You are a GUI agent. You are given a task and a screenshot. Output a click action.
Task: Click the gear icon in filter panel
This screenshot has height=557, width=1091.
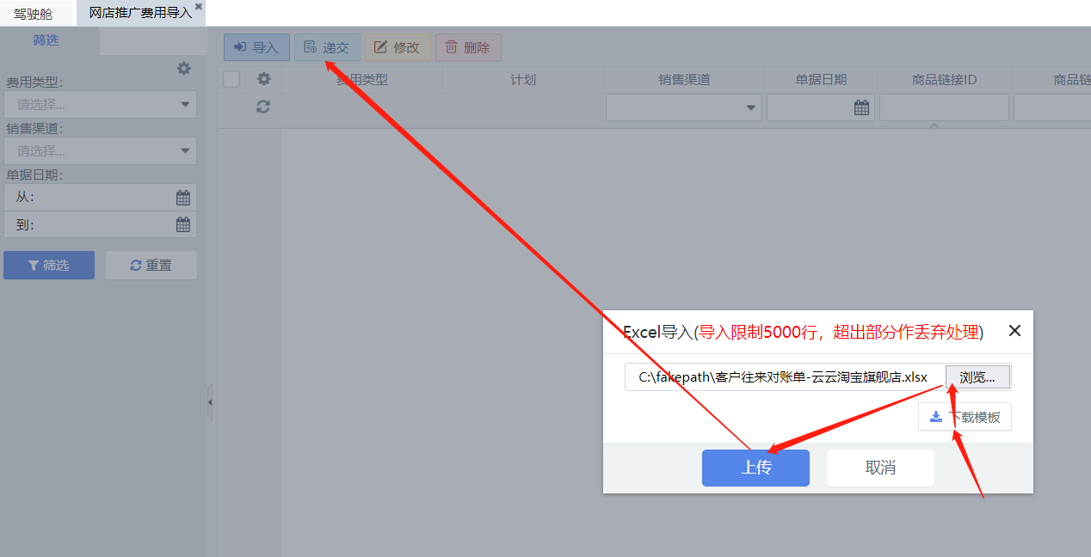tap(183, 69)
